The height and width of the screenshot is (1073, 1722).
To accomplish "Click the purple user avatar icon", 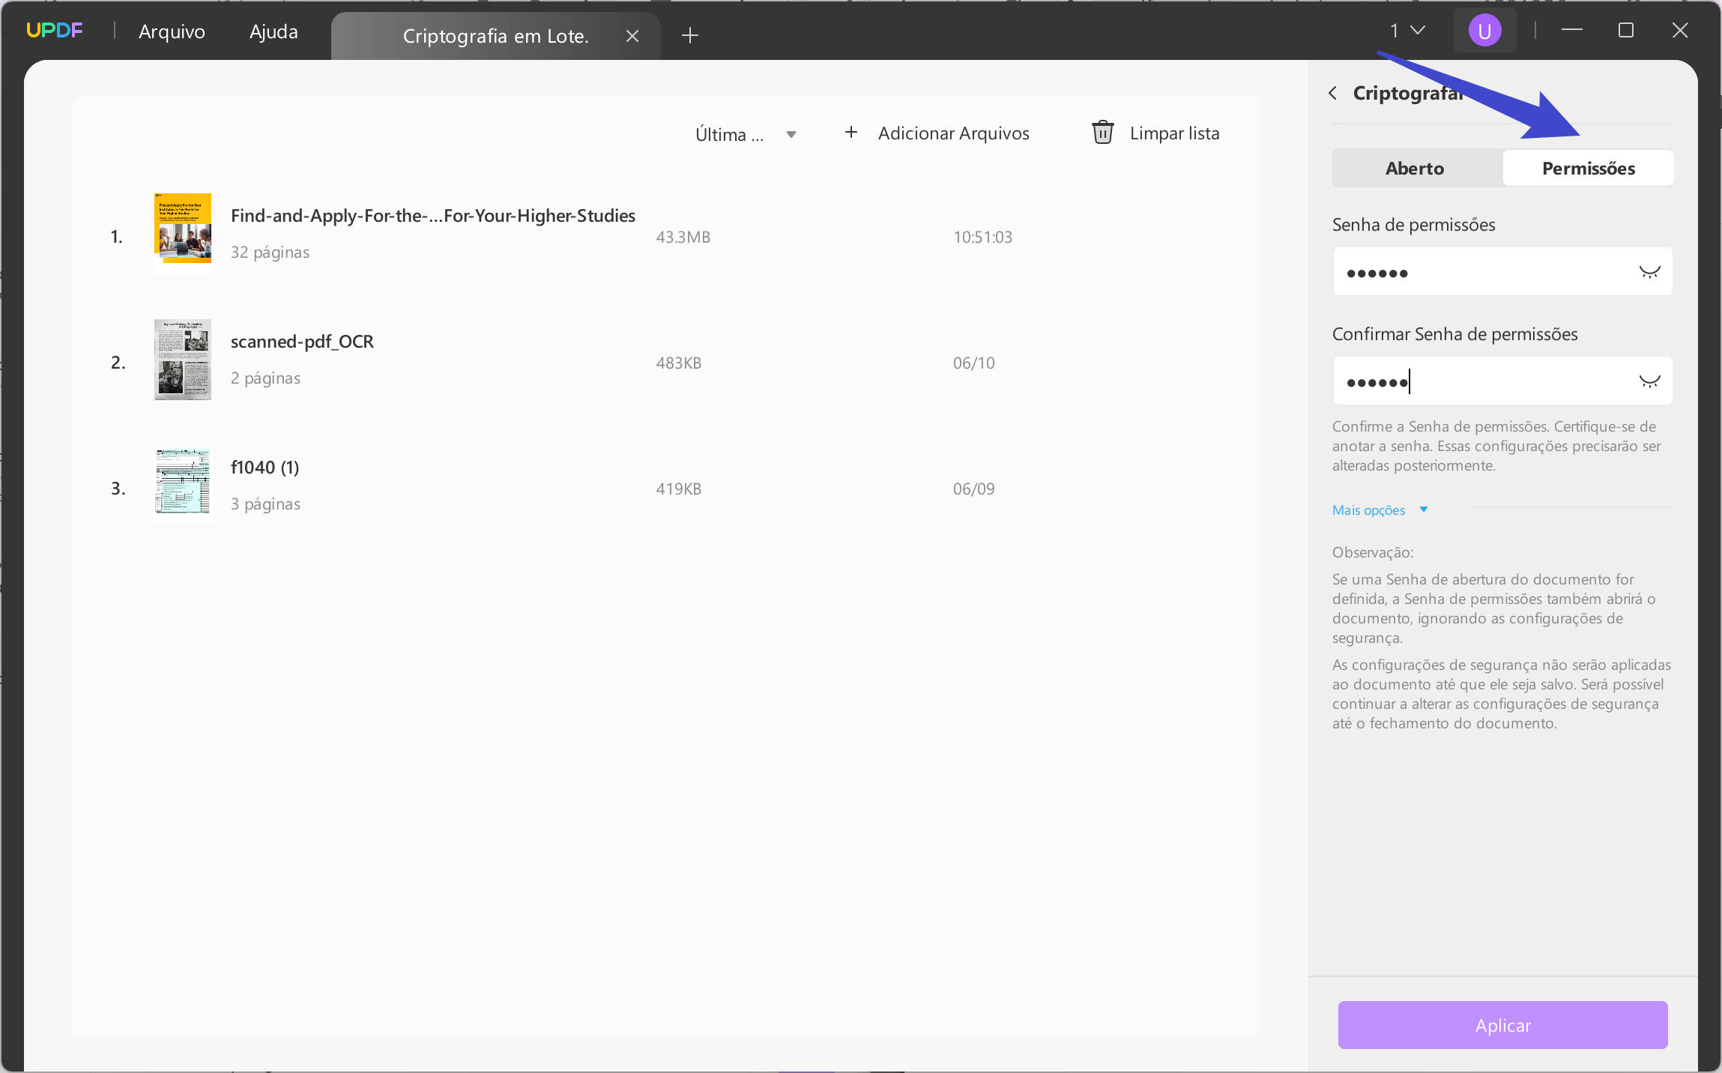I will click(x=1484, y=31).
